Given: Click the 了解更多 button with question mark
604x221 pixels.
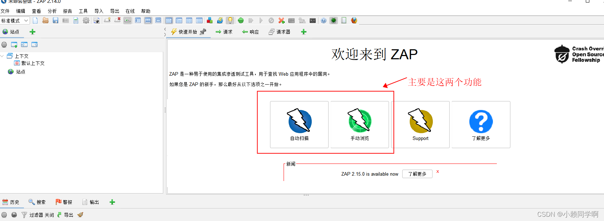Looking at the screenshot, I should [481, 125].
